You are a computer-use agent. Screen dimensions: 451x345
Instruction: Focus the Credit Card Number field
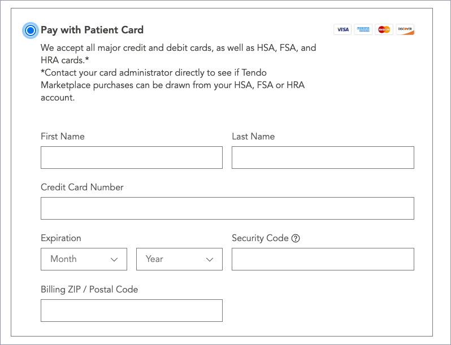pyautogui.click(x=227, y=208)
